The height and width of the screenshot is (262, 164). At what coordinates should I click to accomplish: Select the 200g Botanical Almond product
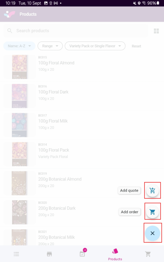(x=60, y=179)
